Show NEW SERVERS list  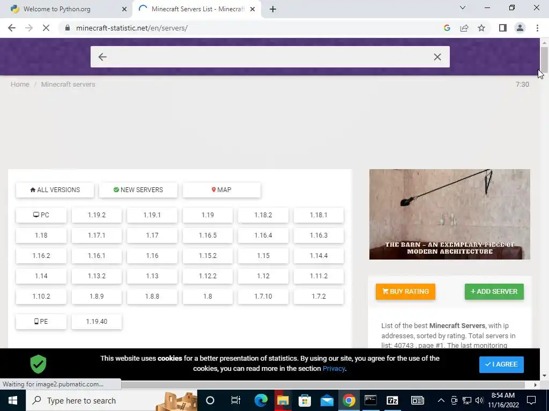tap(138, 190)
